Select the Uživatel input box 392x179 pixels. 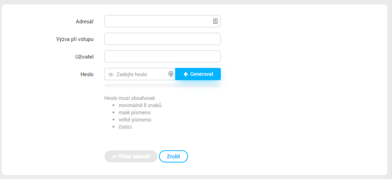[163, 56]
